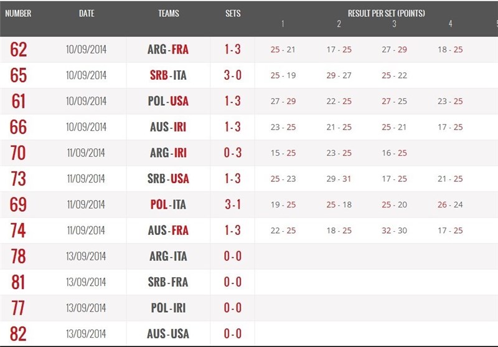The image size is (498, 347).
Task: Open match number 74
Action: (19, 231)
